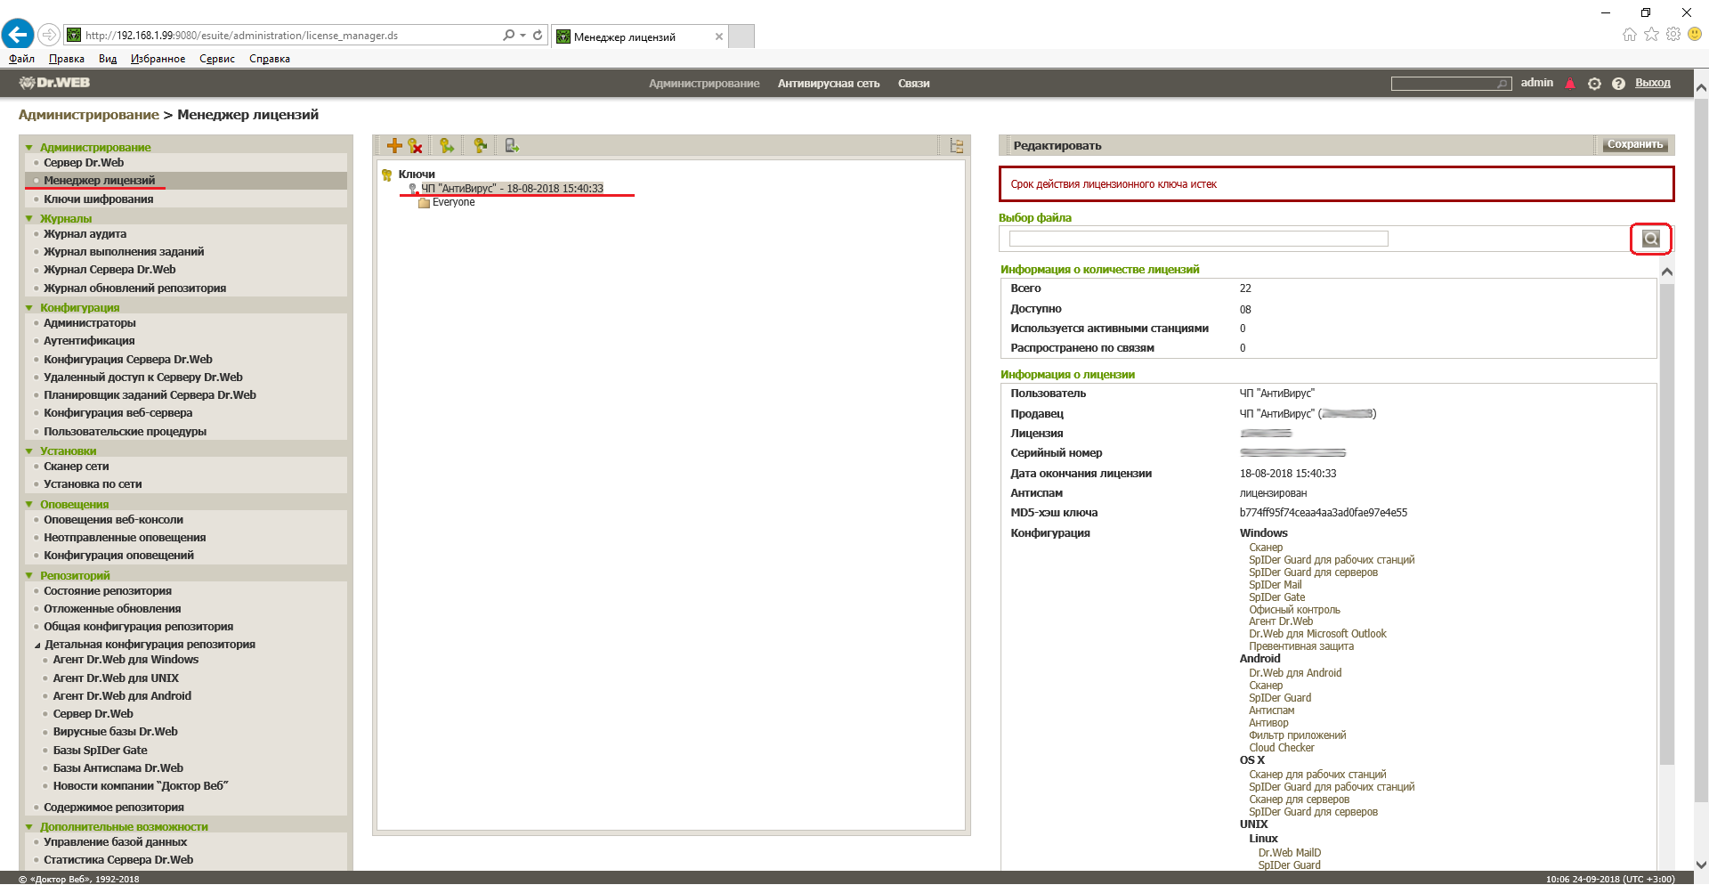Click the address bar search magnifier icon
Screen dimensions: 1709x885
coord(508,35)
